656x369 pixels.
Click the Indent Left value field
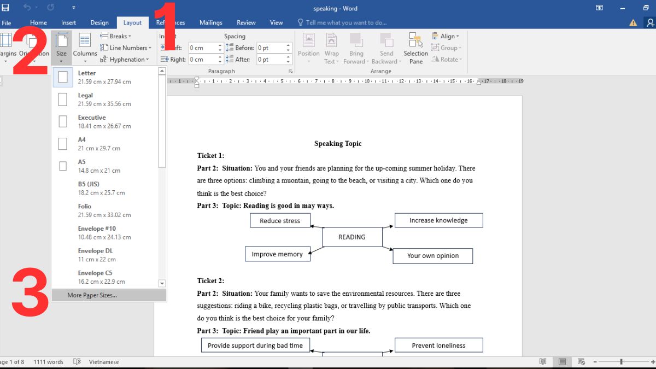coord(203,48)
